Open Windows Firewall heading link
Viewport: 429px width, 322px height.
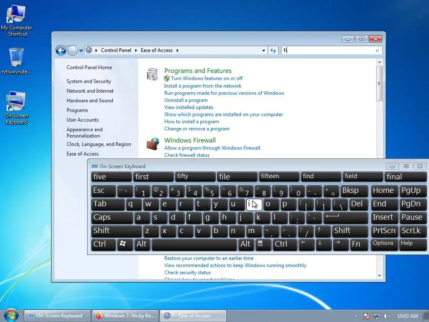coord(190,140)
